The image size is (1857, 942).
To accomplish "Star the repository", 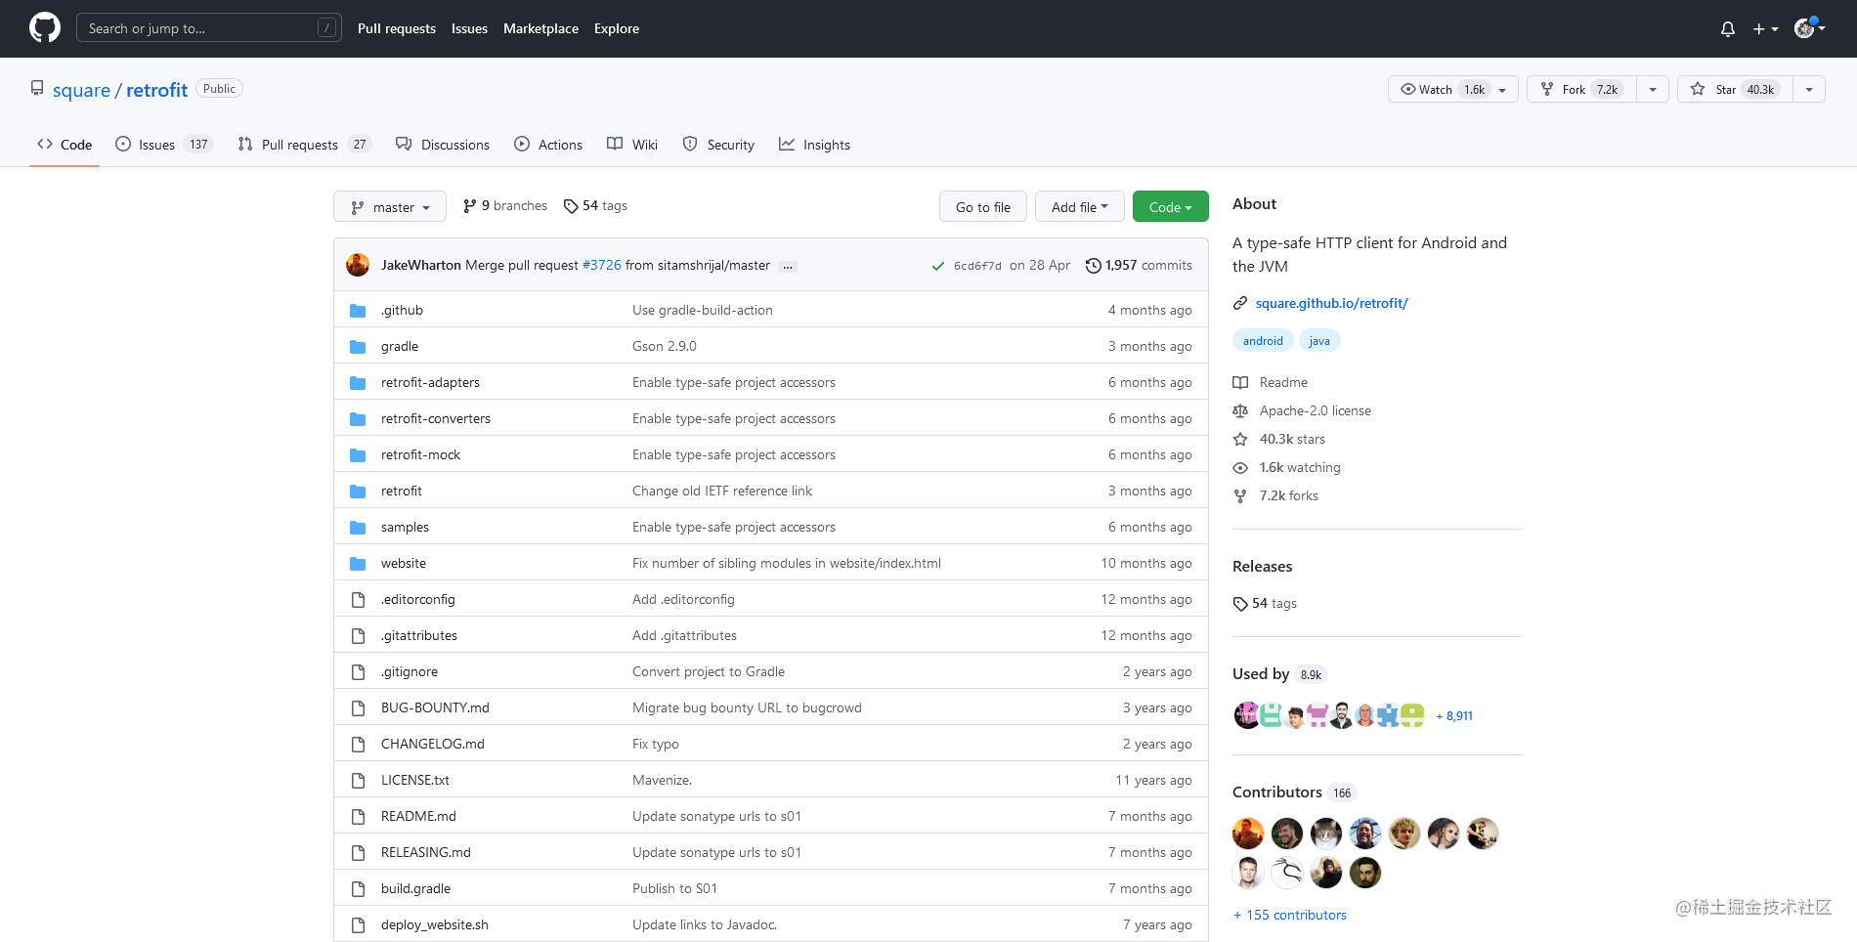I will tap(1735, 89).
